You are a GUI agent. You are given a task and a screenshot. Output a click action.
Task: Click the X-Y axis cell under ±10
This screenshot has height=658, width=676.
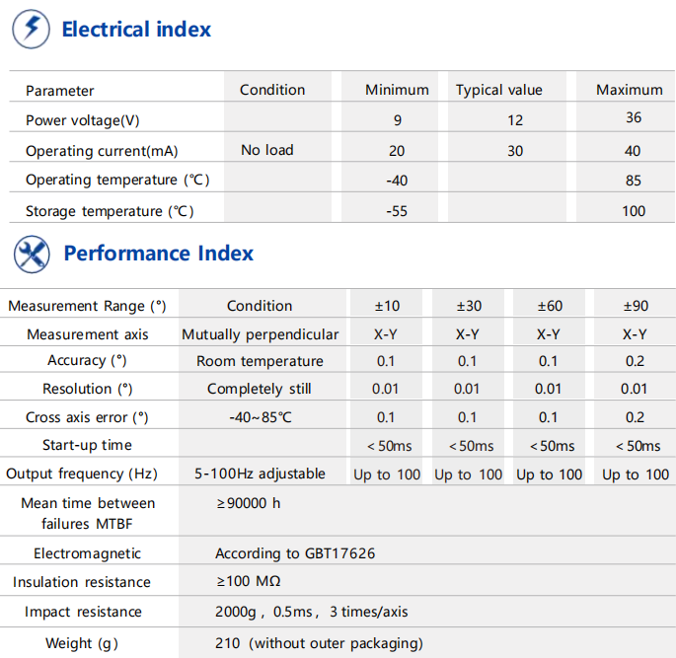tap(386, 334)
